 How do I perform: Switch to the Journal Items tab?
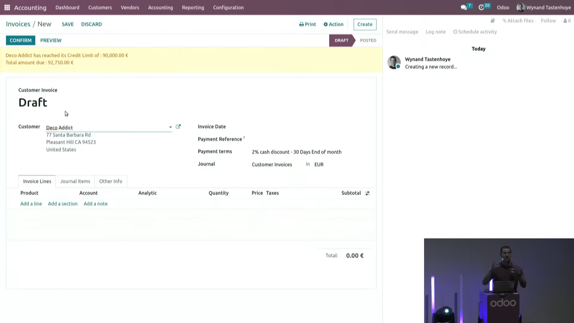coord(75,181)
